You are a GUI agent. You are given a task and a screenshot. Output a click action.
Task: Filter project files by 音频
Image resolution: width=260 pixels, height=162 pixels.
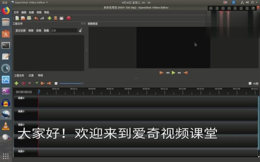[x=39, y=31]
